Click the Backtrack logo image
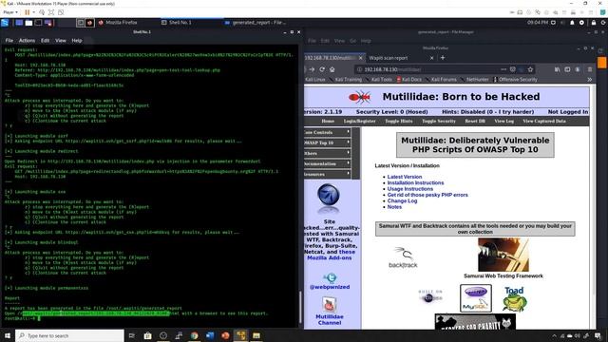This screenshot has width=608, height=342. tap(403, 257)
